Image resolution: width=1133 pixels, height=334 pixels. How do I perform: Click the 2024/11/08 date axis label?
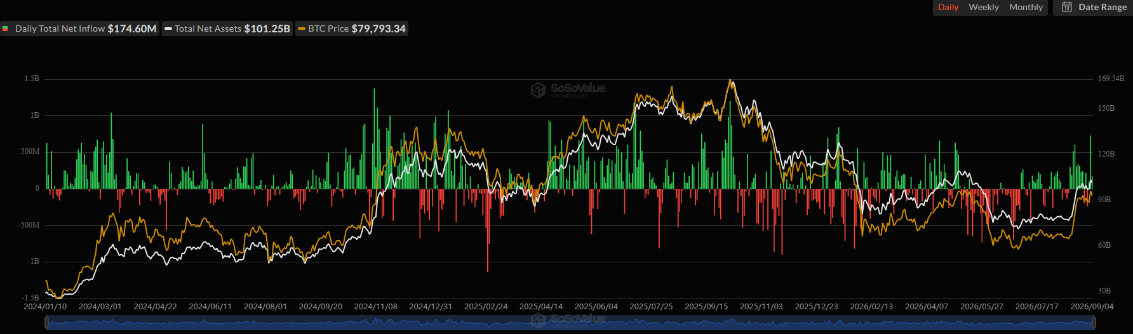click(x=376, y=306)
